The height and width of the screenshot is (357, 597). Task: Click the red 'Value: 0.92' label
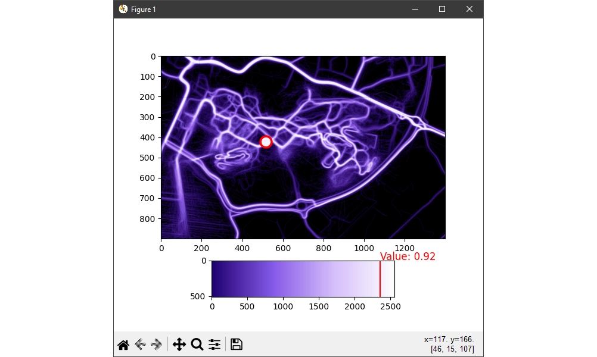tap(408, 256)
